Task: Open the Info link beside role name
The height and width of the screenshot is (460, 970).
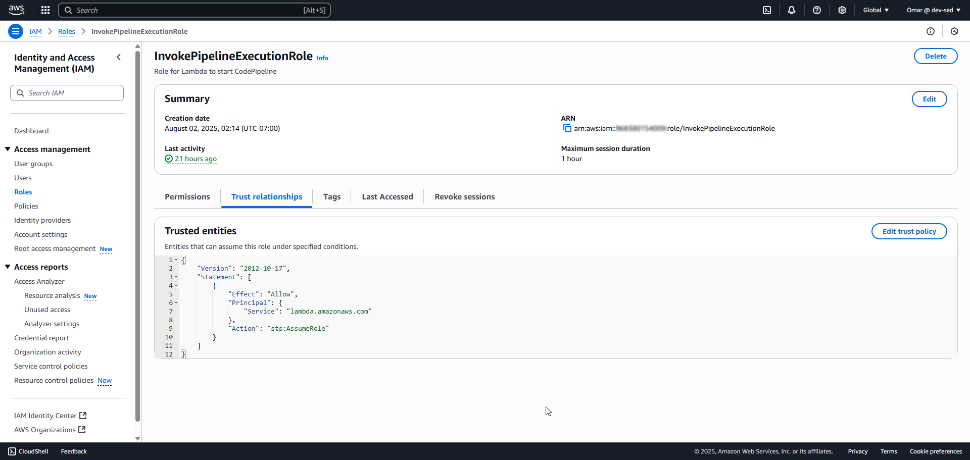Action: click(x=322, y=58)
